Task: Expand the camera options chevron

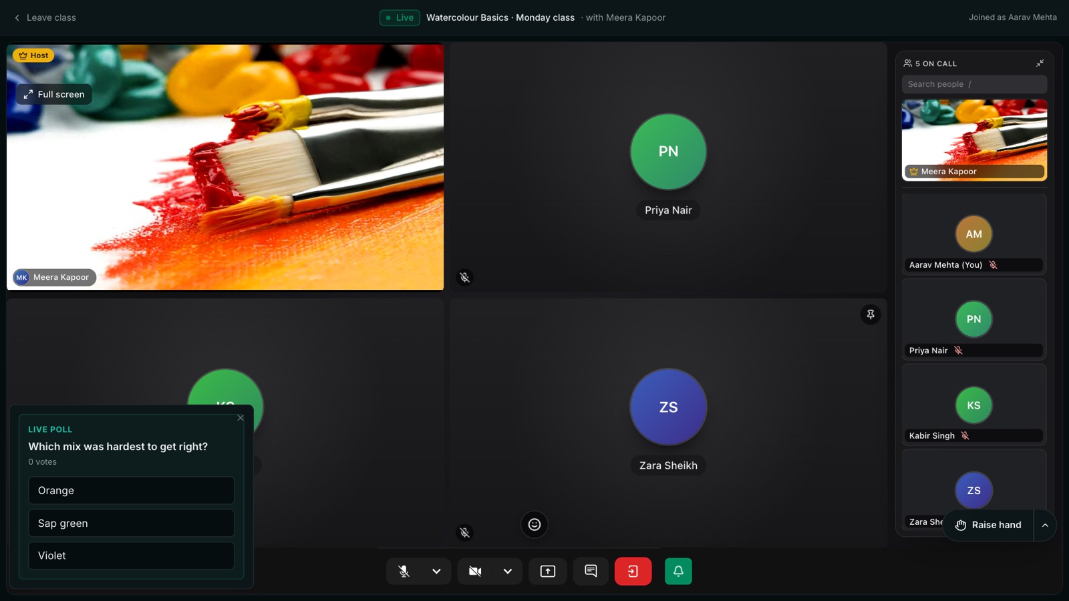Action: click(508, 571)
